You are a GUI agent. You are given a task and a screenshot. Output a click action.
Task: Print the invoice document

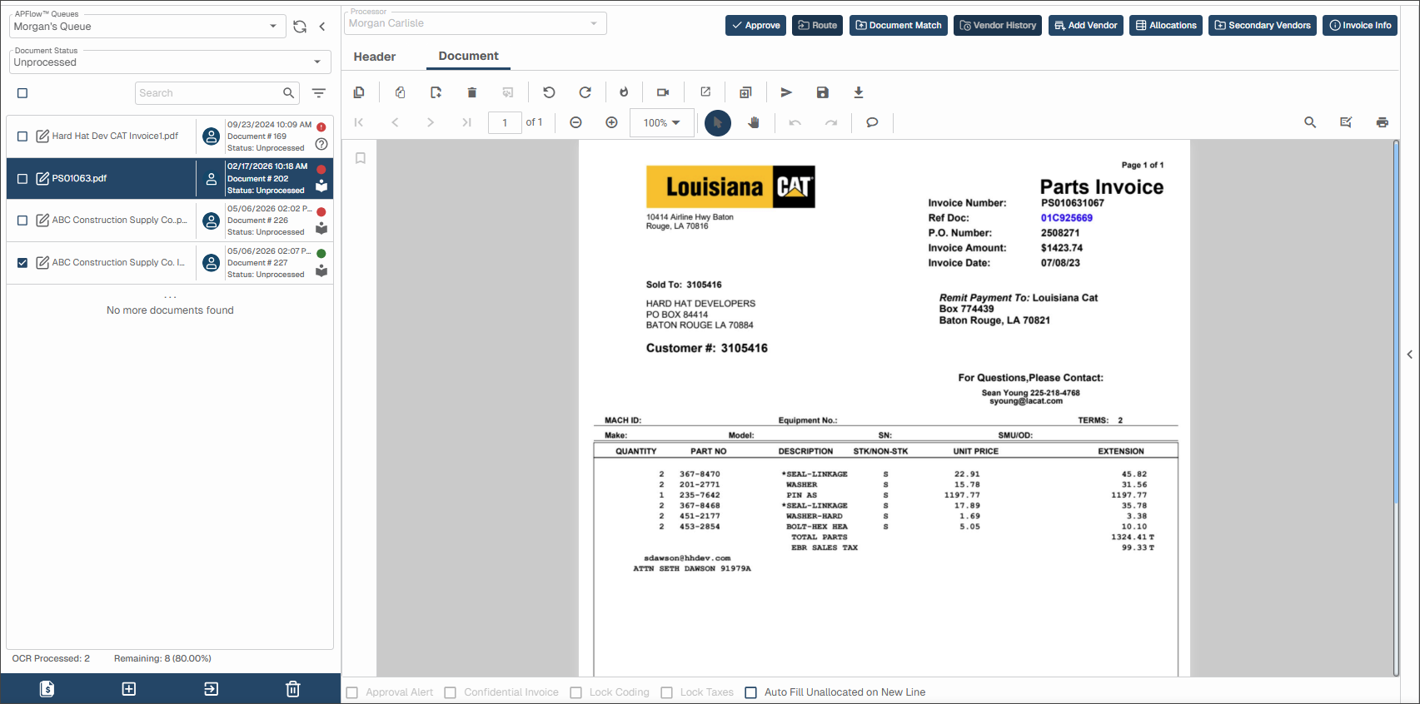click(1383, 122)
